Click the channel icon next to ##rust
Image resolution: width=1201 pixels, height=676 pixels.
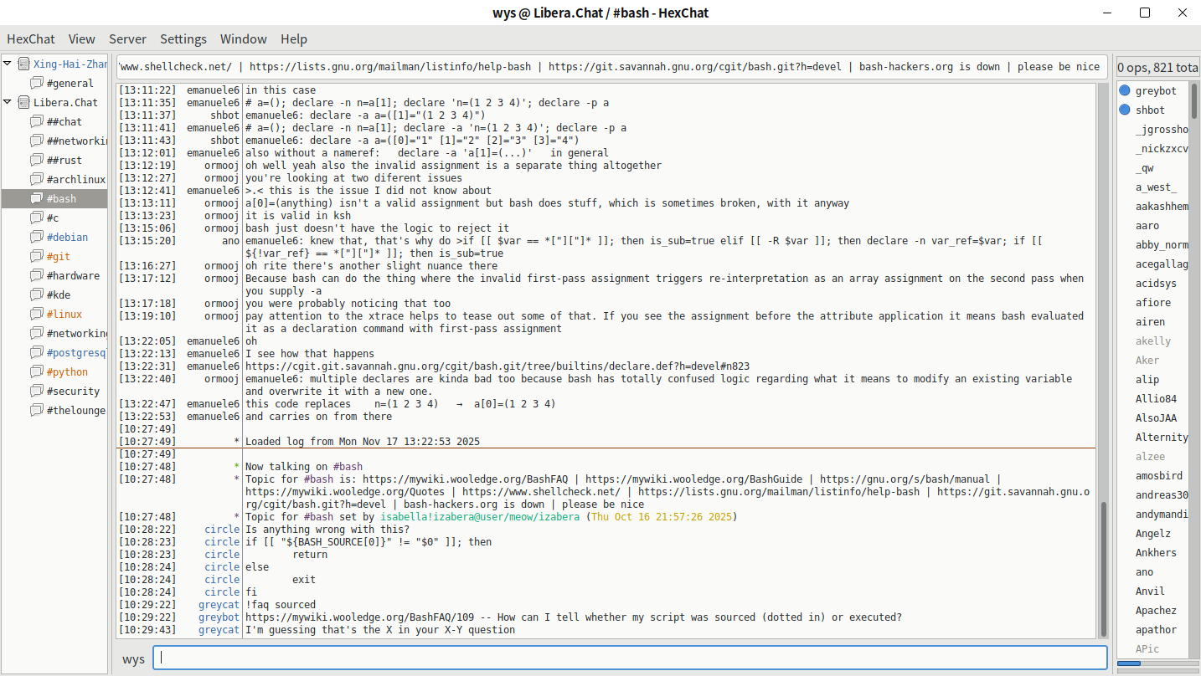tap(36, 161)
